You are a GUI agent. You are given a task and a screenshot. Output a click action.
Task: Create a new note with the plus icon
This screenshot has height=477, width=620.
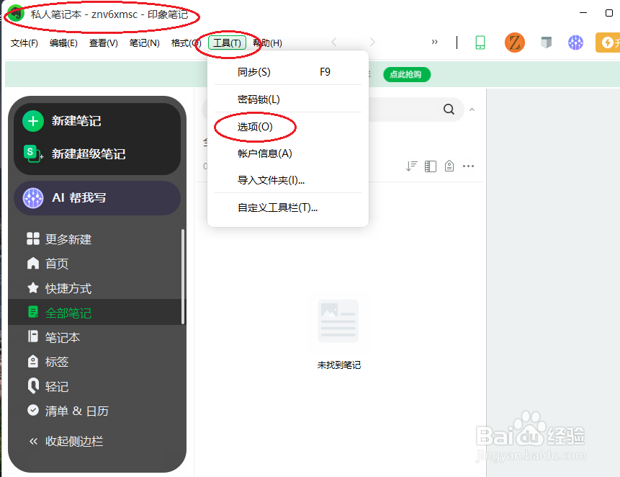tap(33, 122)
